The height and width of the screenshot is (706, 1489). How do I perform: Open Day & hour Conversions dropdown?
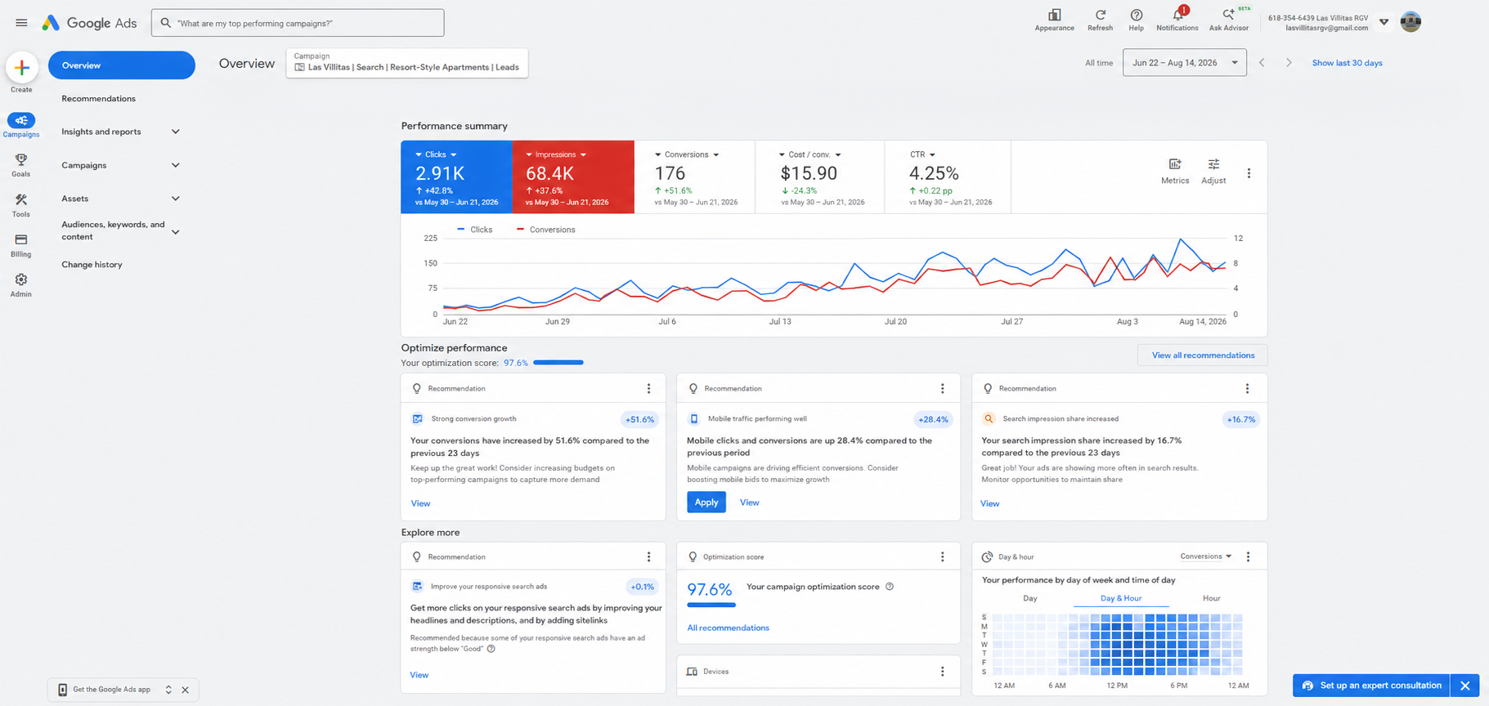click(x=1206, y=556)
